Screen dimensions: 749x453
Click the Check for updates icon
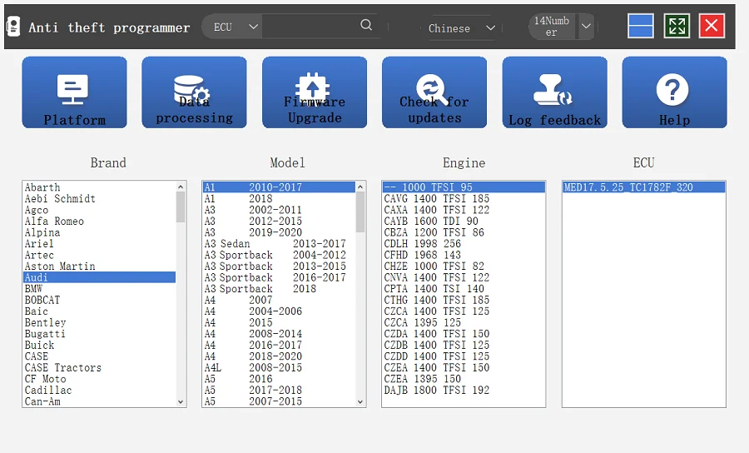[x=434, y=92]
